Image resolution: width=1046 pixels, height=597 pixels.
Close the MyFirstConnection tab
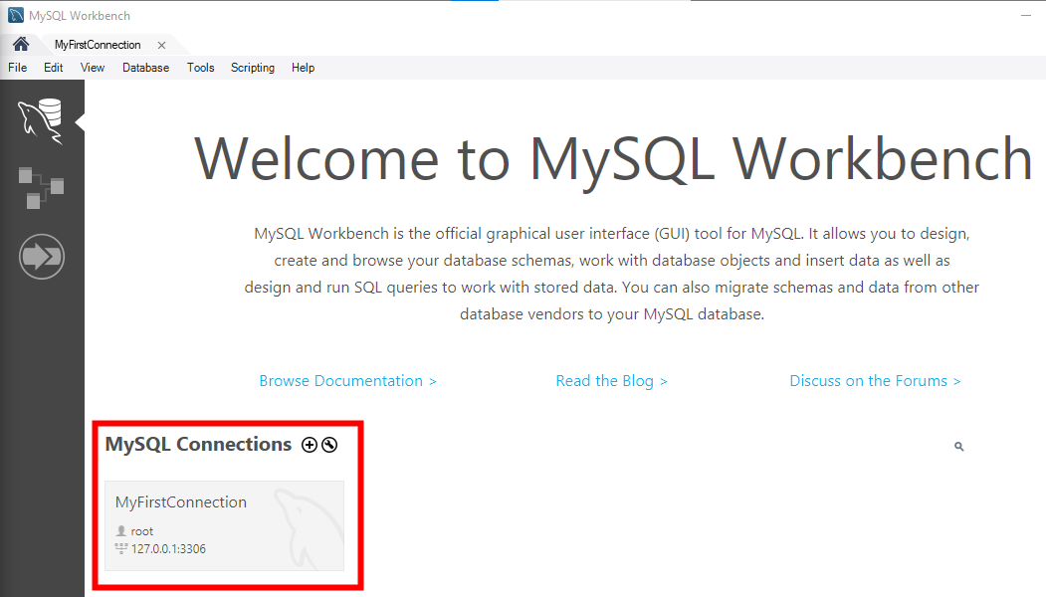click(x=161, y=46)
